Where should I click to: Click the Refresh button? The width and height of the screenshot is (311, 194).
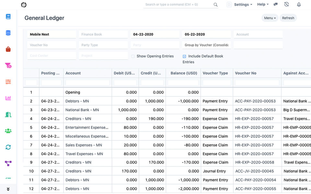click(288, 18)
